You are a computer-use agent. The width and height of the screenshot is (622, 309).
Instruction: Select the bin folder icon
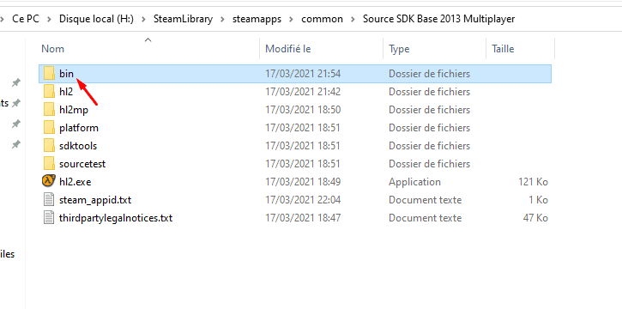(x=49, y=74)
